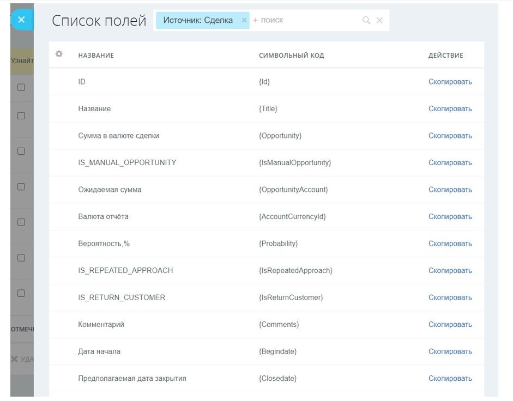Select the 'Название' name cell
This screenshot has width=513, height=401.
(94, 108)
